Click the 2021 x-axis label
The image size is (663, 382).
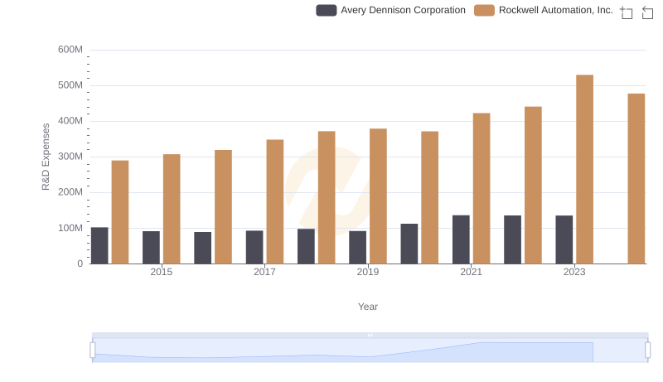(471, 272)
